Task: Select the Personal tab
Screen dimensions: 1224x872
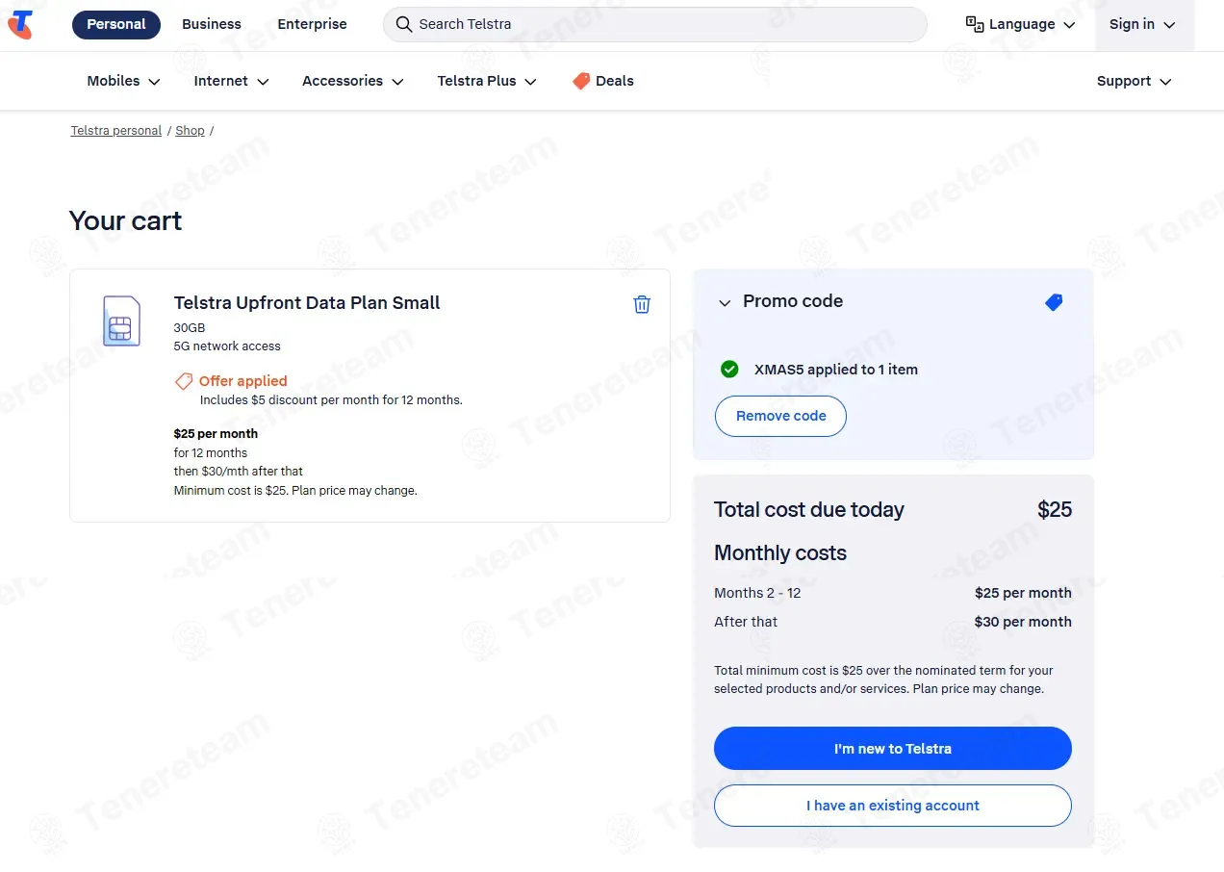Action: [x=116, y=24]
